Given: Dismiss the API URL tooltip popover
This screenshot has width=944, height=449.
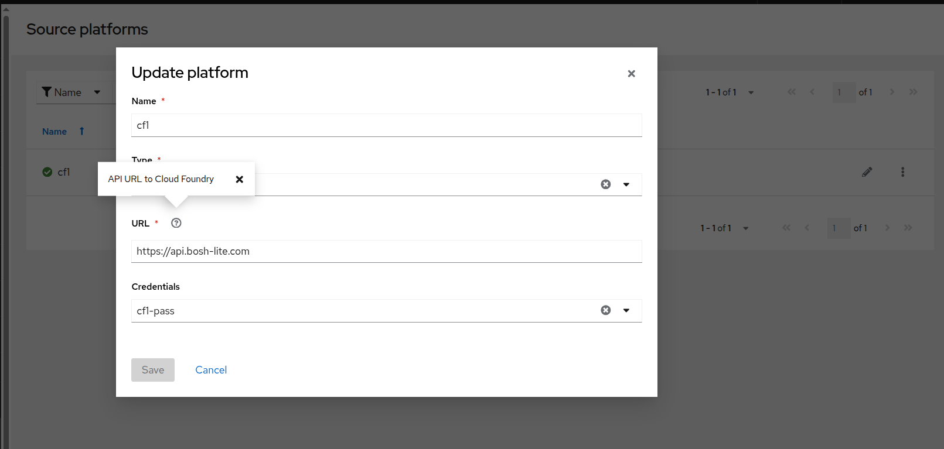Looking at the screenshot, I should (239, 180).
